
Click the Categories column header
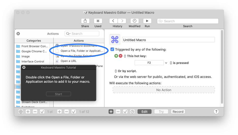click(34, 41)
